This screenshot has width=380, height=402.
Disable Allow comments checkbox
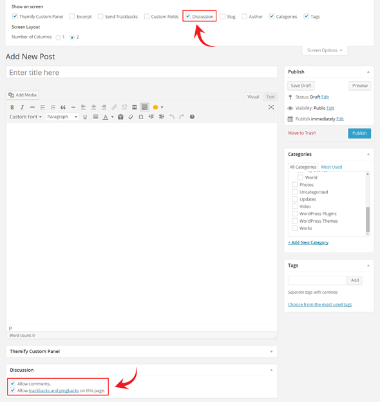click(x=12, y=383)
